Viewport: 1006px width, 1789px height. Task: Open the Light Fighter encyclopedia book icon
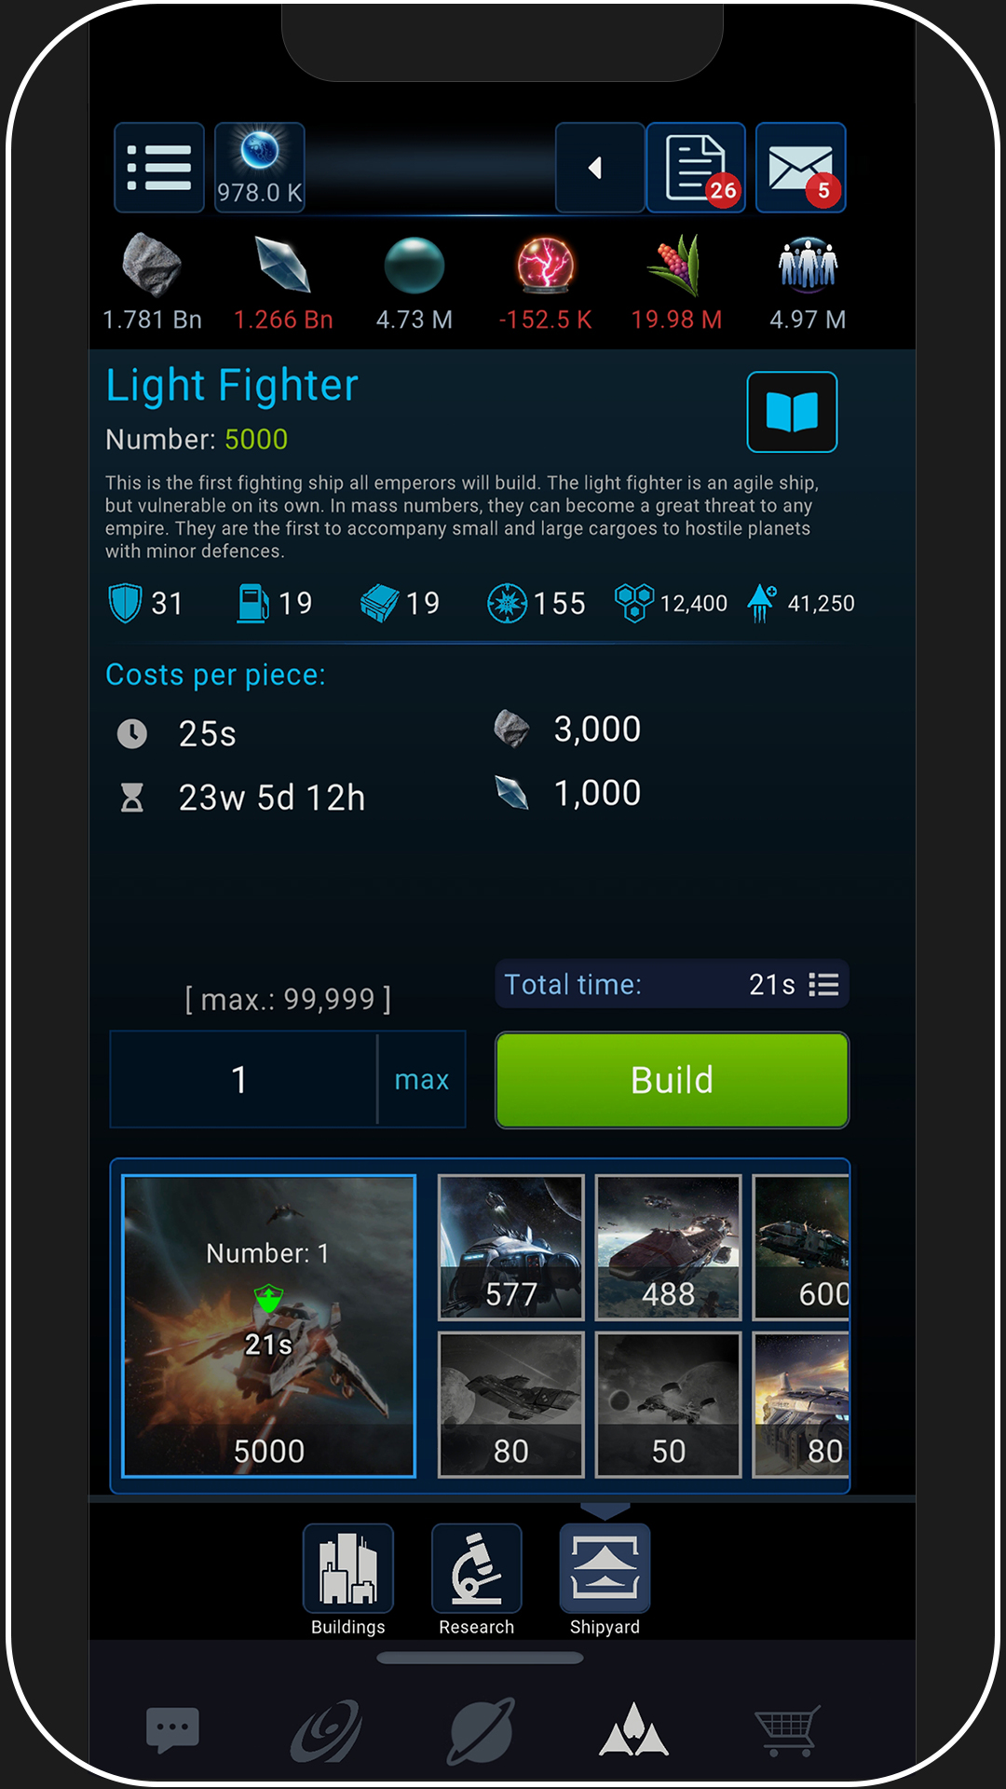point(792,412)
